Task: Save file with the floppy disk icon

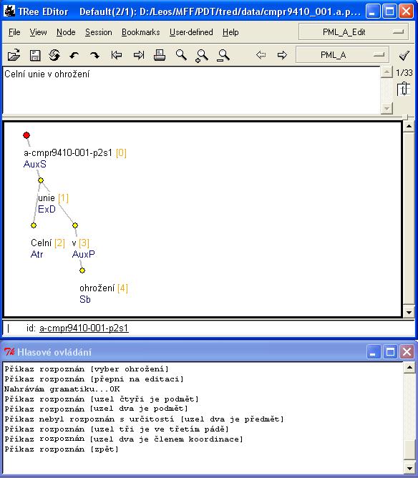Action: [35, 56]
